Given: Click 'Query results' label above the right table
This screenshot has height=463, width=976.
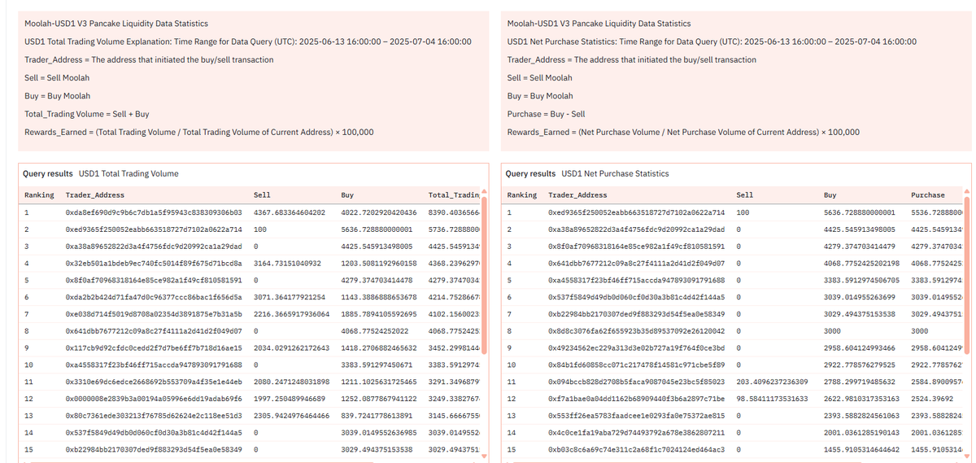Looking at the screenshot, I should pos(531,174).
